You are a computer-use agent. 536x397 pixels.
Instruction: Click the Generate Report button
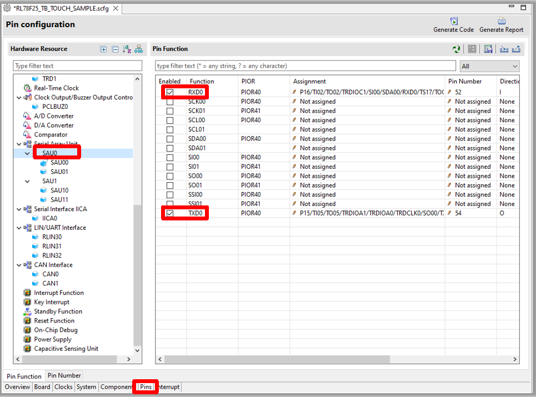point(501,25)
